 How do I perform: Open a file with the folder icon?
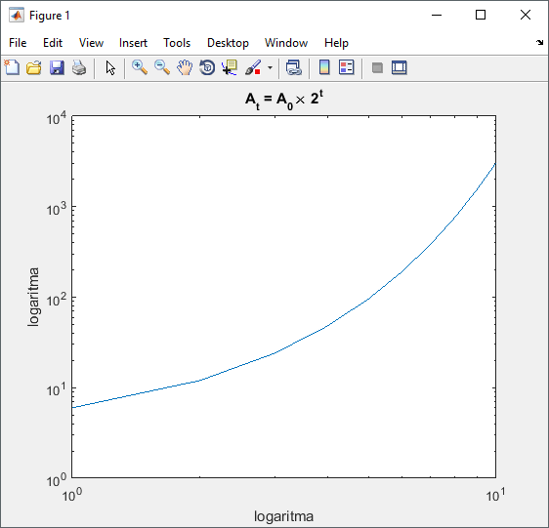pyautogui.click(x=34, y=67)
